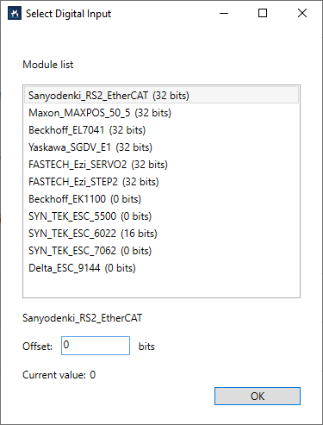
Task: Click the app icon in title bar
Action: click(x=15, y=13)
